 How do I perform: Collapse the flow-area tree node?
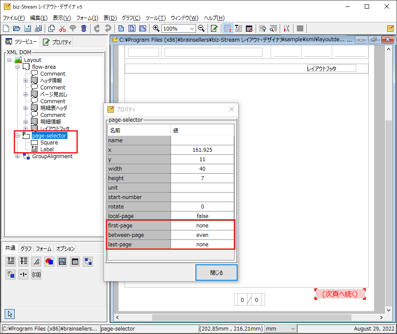18,67
